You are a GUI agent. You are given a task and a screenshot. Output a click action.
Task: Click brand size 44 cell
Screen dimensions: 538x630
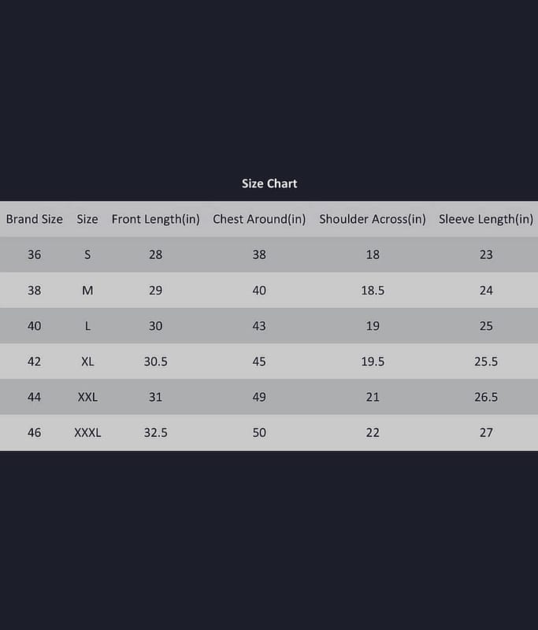[x=35, y=397]
